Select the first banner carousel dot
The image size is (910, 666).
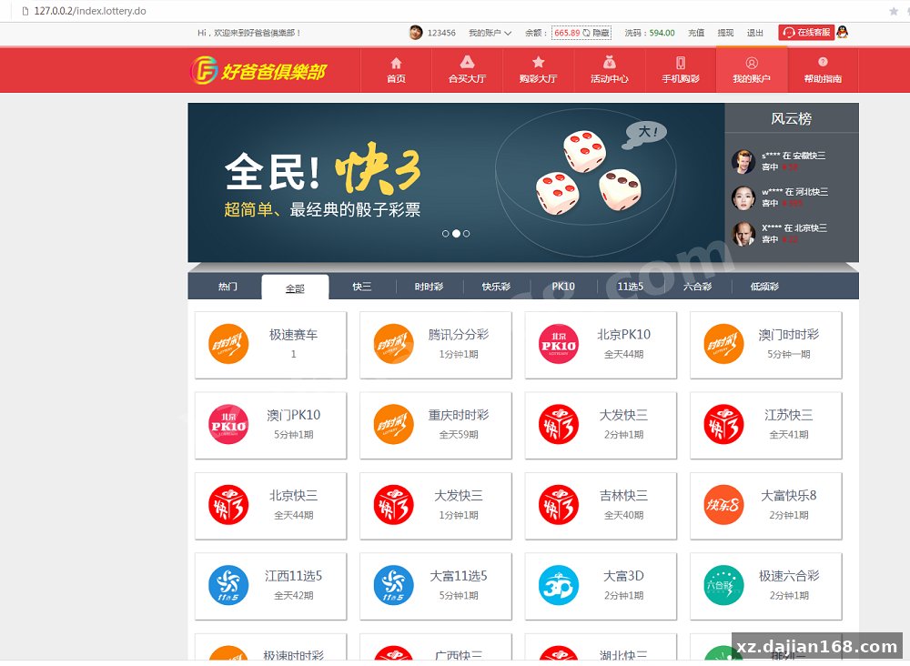[446, 234]
